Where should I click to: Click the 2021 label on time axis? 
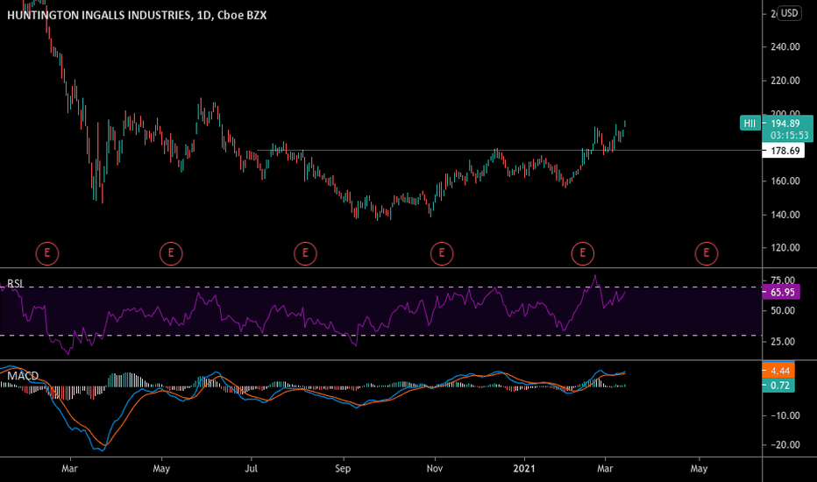click(x=524, y=469)
